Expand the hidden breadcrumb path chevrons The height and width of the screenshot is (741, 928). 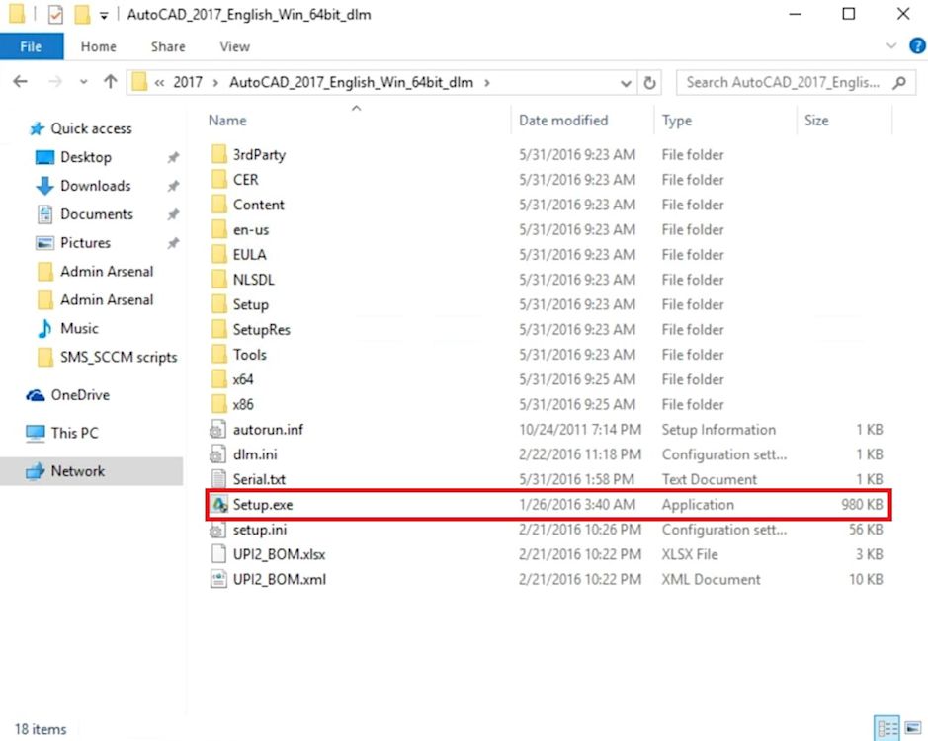pos(158,83)
